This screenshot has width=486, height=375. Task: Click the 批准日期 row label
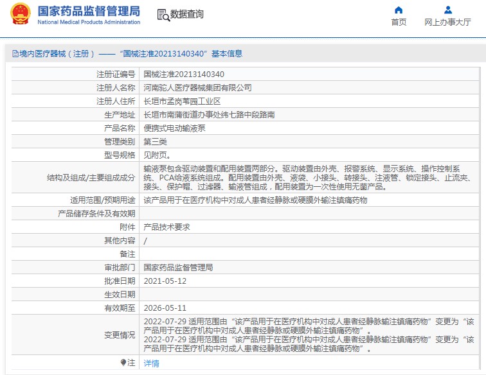tap(120, 281)
